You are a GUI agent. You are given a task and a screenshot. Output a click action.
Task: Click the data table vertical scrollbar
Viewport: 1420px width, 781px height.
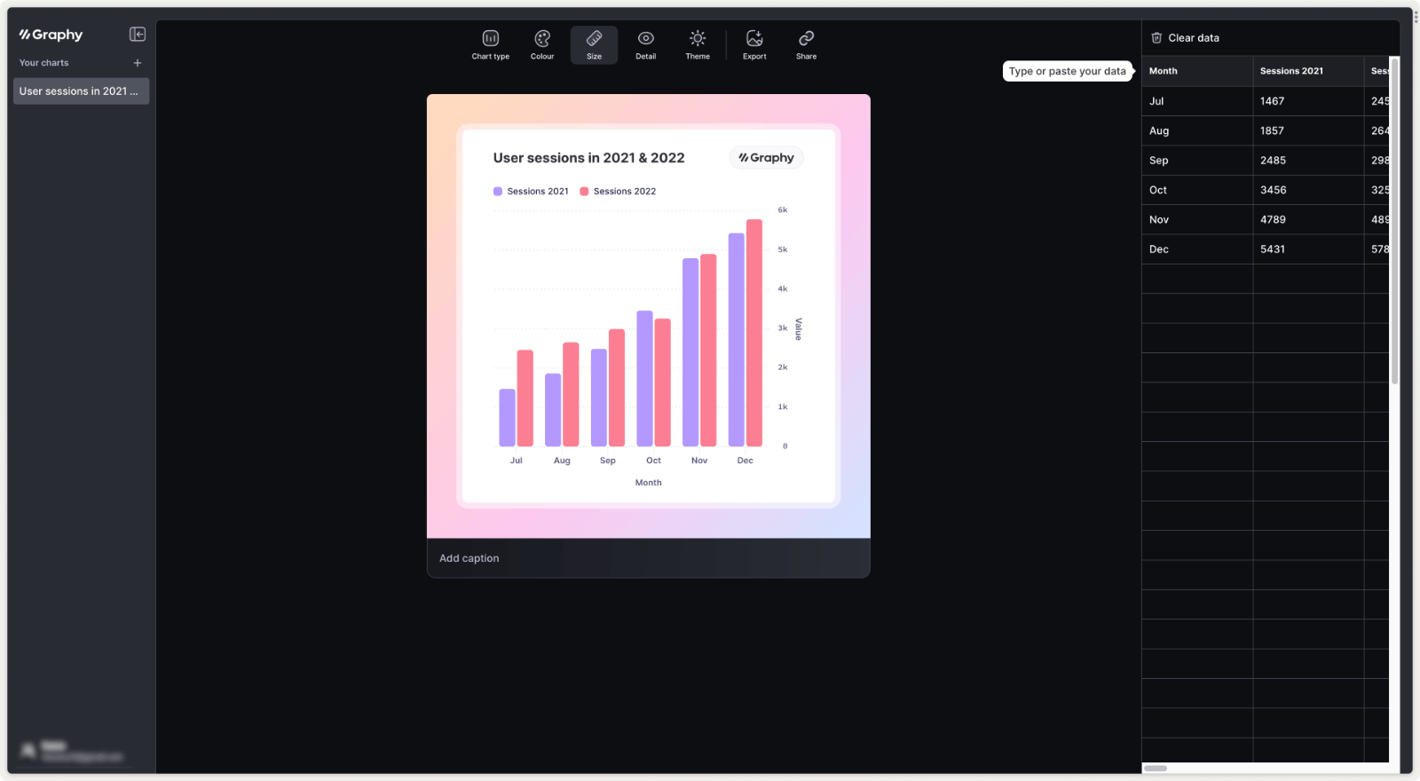pos(1394,222)
